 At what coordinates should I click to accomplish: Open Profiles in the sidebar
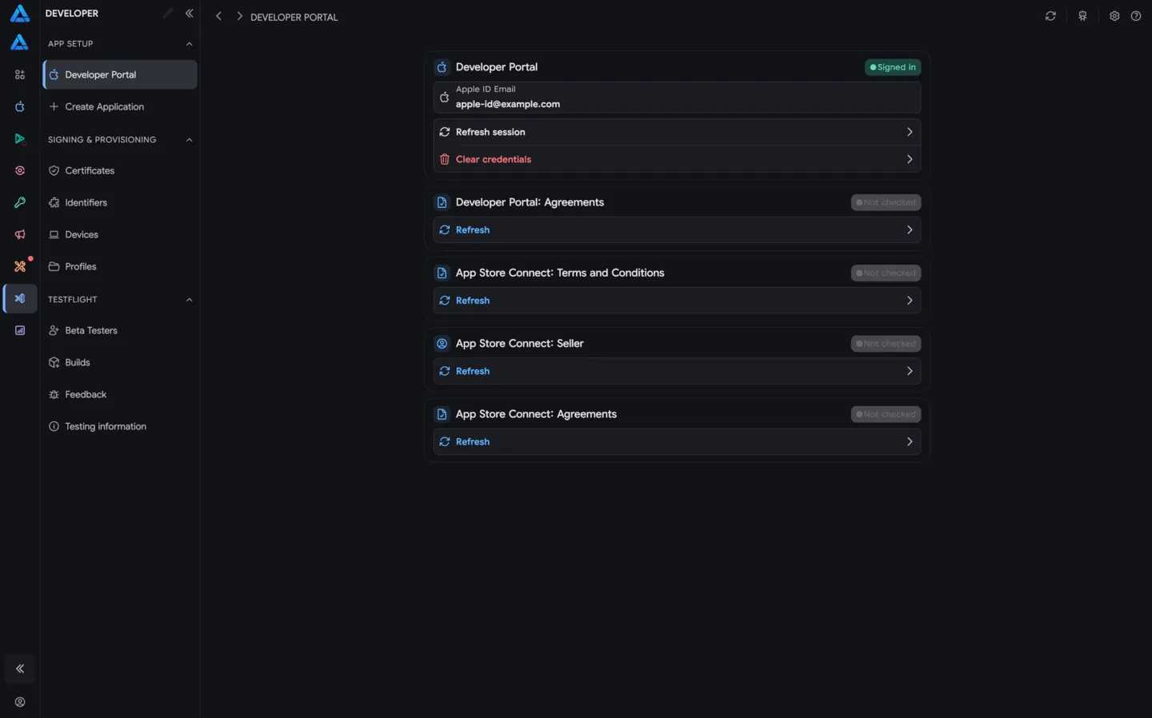pos(120,266)
